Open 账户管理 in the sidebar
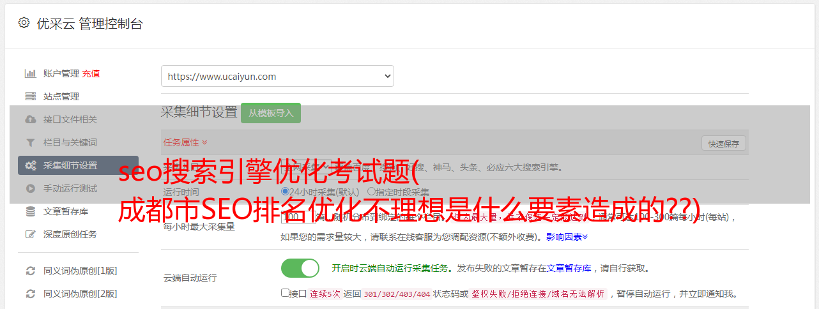The height and width of the screenshot is (309, 819). click(x=61, y=73)
